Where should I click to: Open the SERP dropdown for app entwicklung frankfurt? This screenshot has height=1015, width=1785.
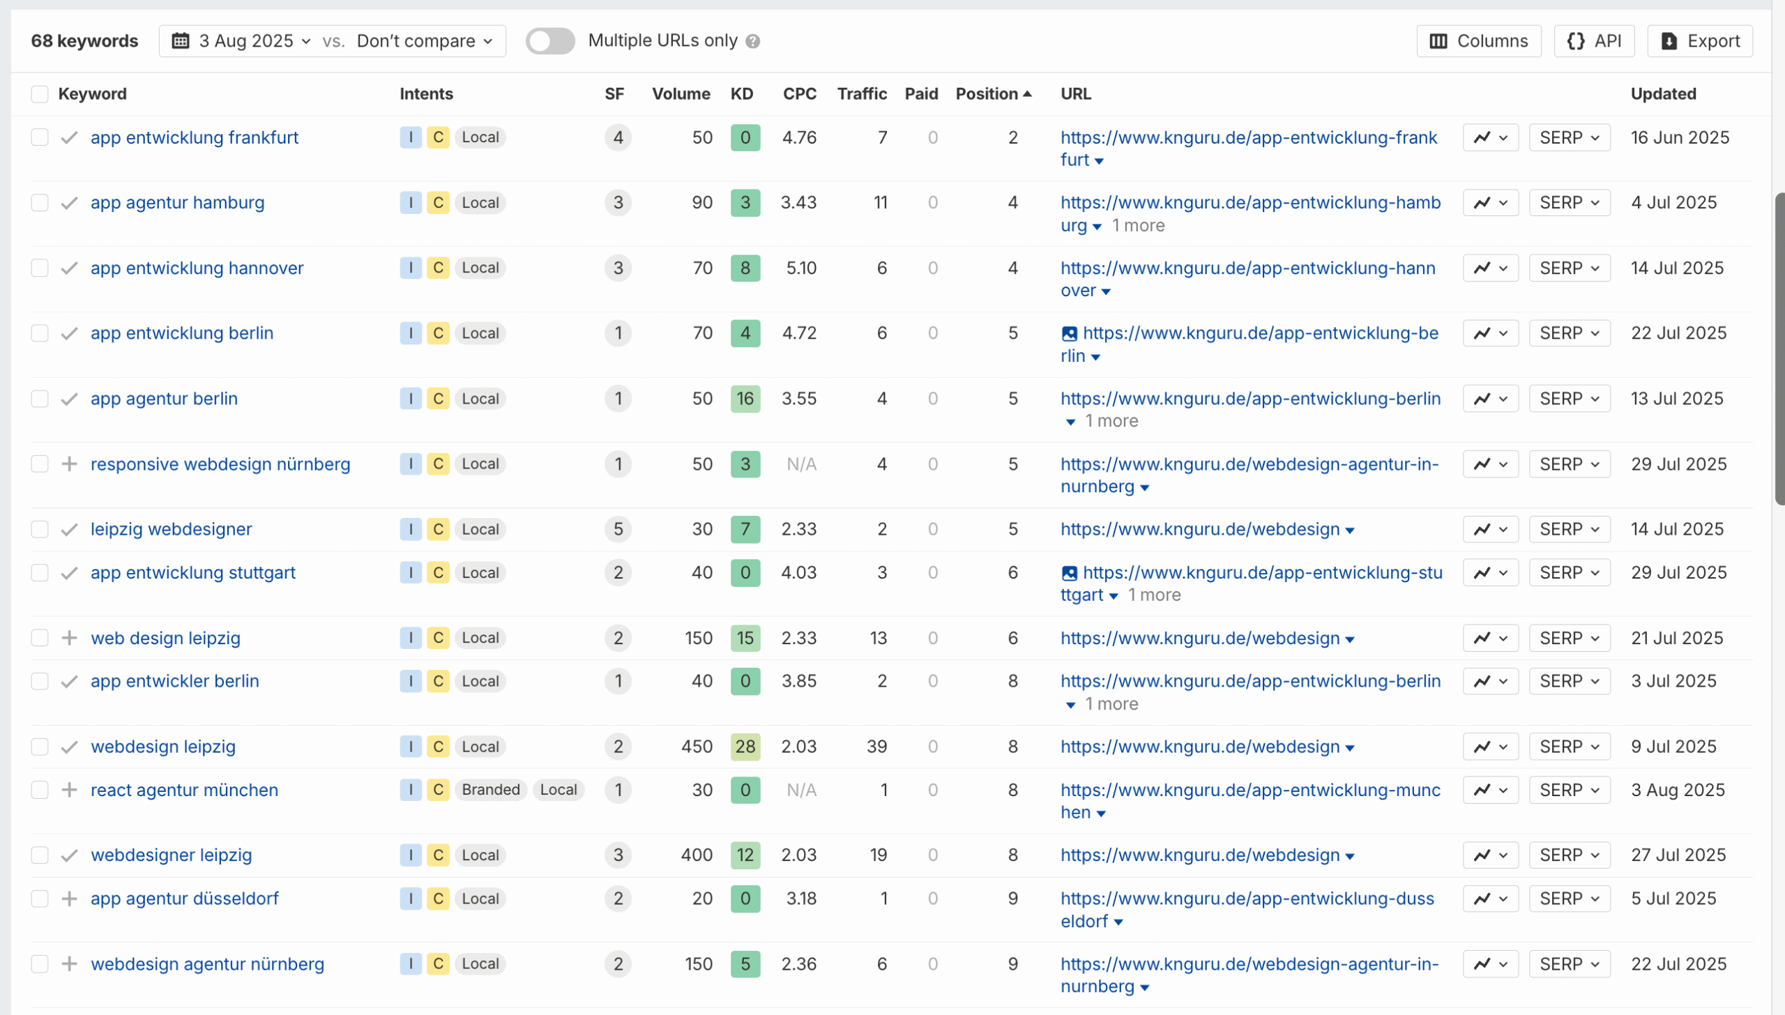tap(1568, 137)
